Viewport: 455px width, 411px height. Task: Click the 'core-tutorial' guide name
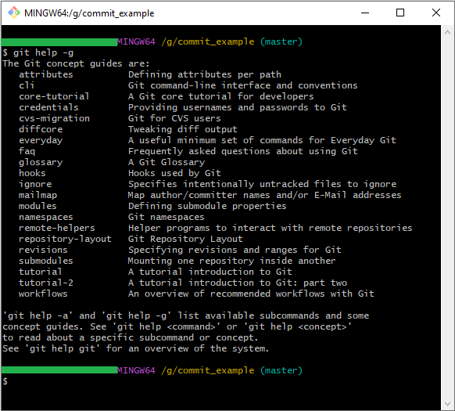pyautogui.click(x=54, y=96)
